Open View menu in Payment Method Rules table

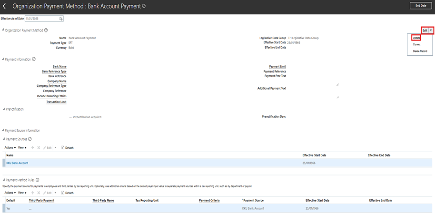pyautogui.click(x=22, y=193)
